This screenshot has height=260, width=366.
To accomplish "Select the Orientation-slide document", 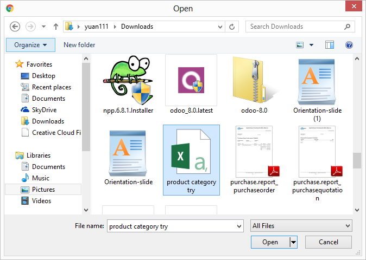I will coord(128,158).
